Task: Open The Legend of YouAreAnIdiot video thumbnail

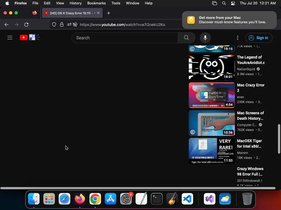Action: coord(212,67)
